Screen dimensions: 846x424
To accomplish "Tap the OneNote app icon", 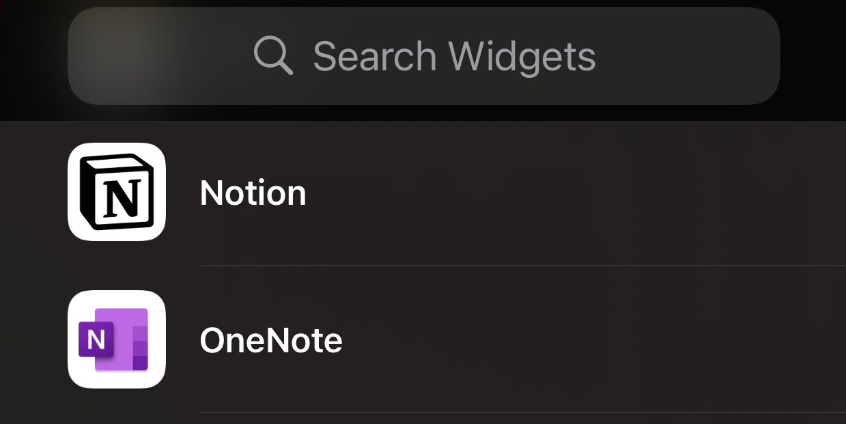I will point(117,339).
